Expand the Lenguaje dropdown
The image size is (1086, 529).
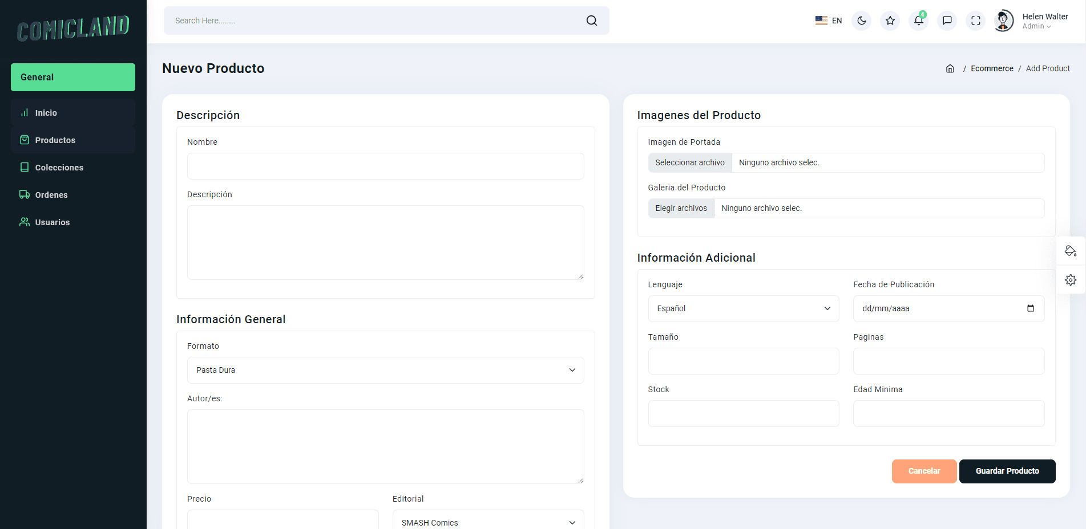(743, 308)
